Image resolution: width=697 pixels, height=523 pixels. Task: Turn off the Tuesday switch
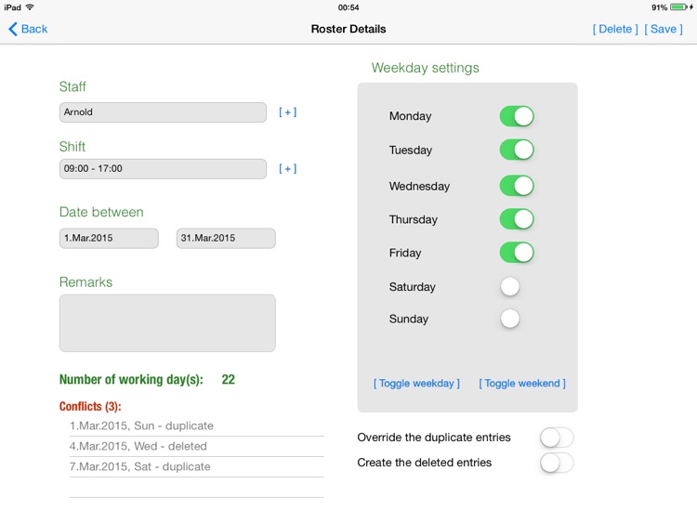coord(517,150)
